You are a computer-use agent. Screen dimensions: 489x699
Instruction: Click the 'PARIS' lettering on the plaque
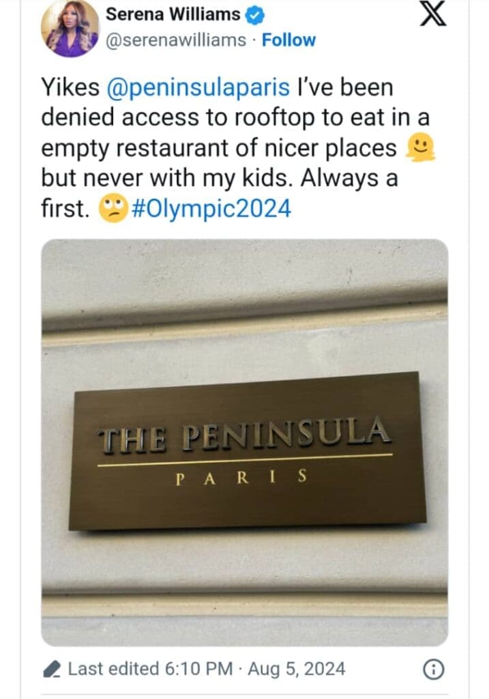(x=241, y=477)
